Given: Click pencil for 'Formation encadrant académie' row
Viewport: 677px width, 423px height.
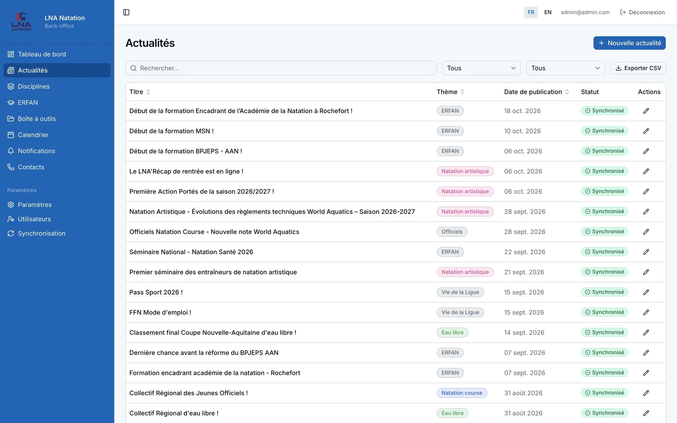Looking at the screenshot, I should click(x=646, y=373).
